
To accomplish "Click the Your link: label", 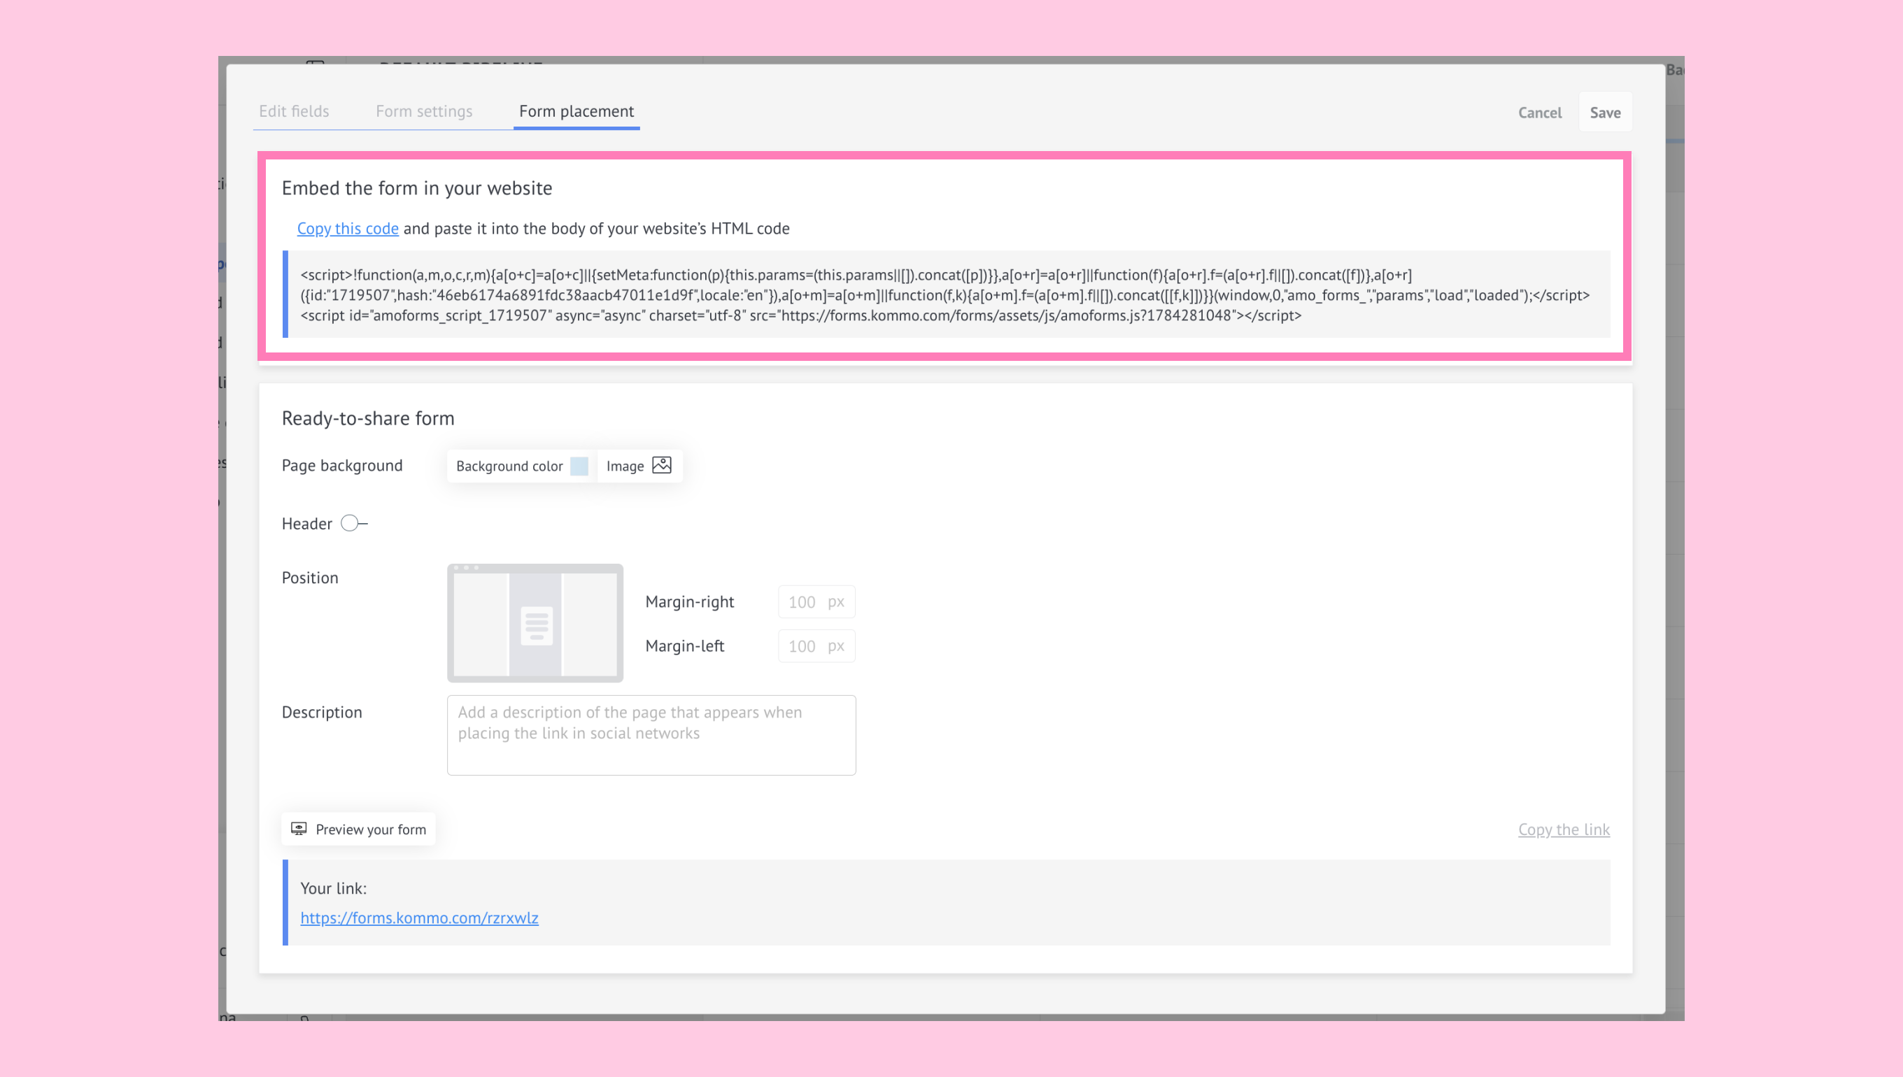I will point(333,887).
